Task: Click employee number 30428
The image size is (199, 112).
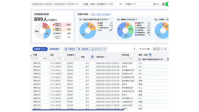Action: coord(70,70)
